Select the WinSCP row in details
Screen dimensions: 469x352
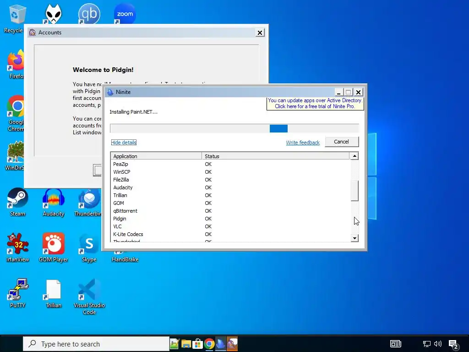230,172
